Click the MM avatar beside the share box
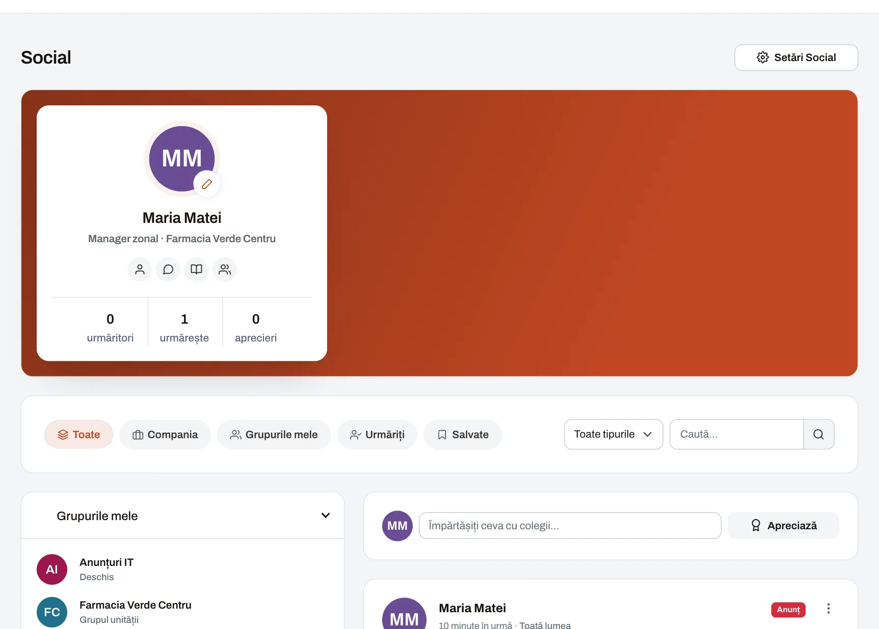The height and width of the screenshot is (629, 879). click(x=397, y=526)
